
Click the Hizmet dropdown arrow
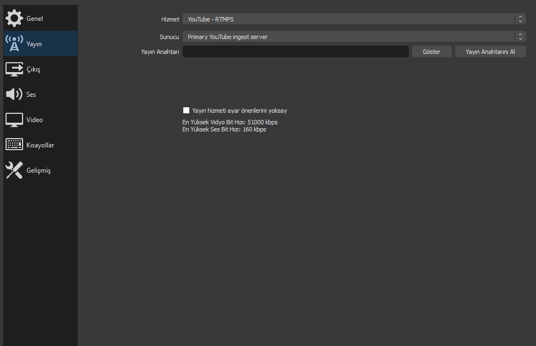[520, 19]
